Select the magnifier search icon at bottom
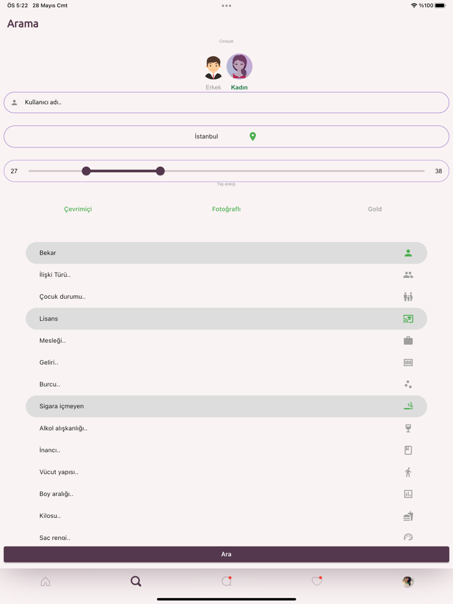This screenshot has height=604, width=453. (136, 581)
